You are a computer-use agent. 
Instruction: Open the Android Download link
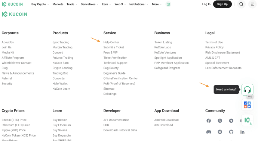point(166,120)
